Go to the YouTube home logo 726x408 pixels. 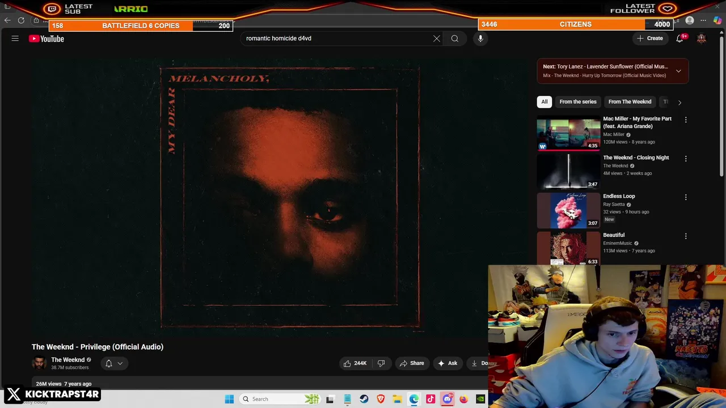coord(47,39)
